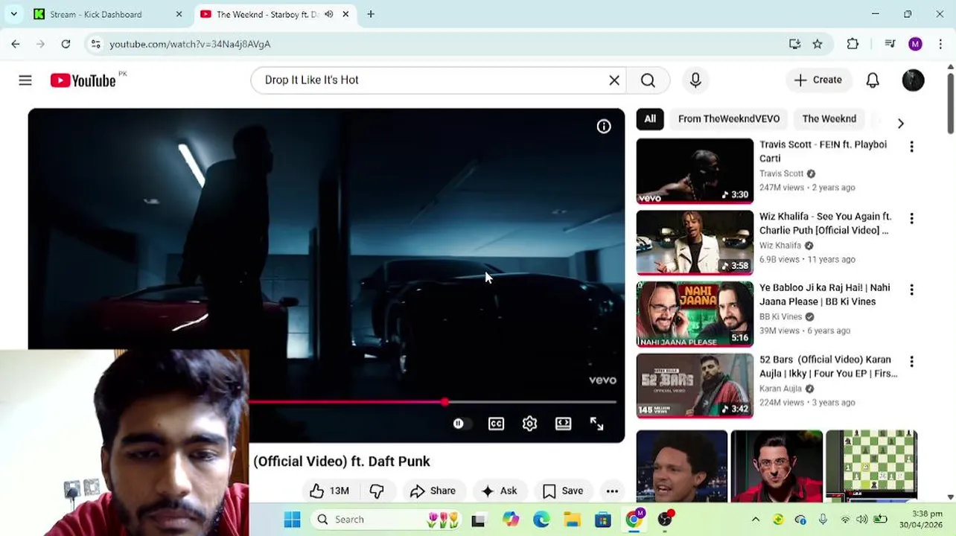Open the player settings gear
956x536 pixels.
click(x=529, y=424)
